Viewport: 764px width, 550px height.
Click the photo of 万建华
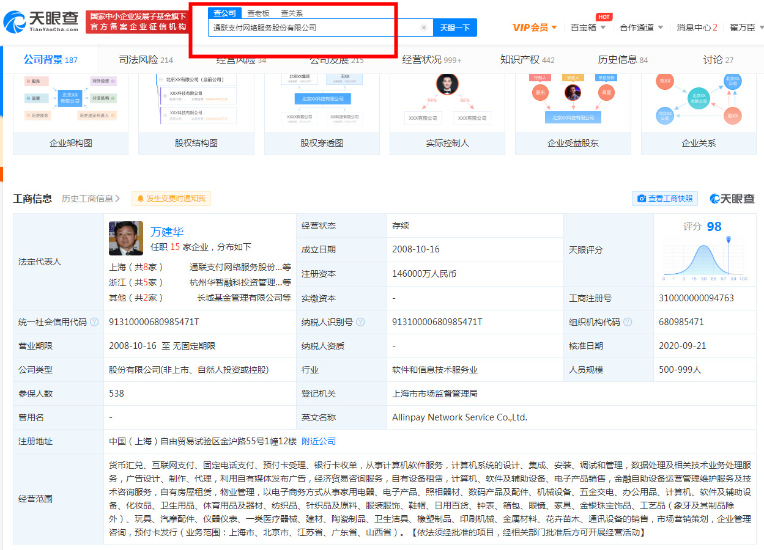tap(126, 238)
